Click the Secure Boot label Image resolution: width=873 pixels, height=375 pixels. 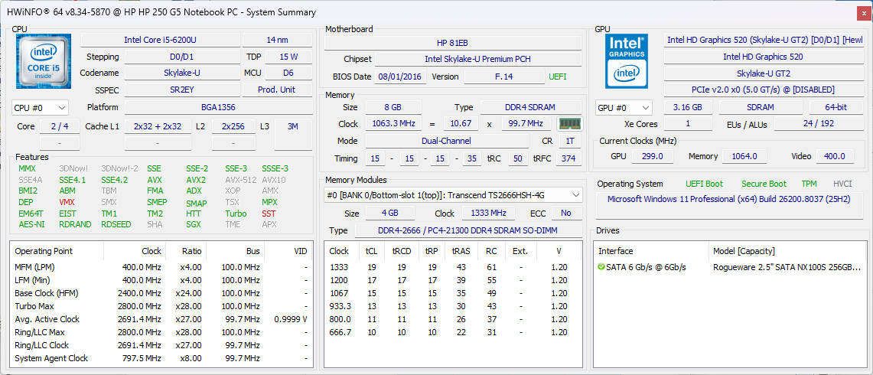(764, 184)
